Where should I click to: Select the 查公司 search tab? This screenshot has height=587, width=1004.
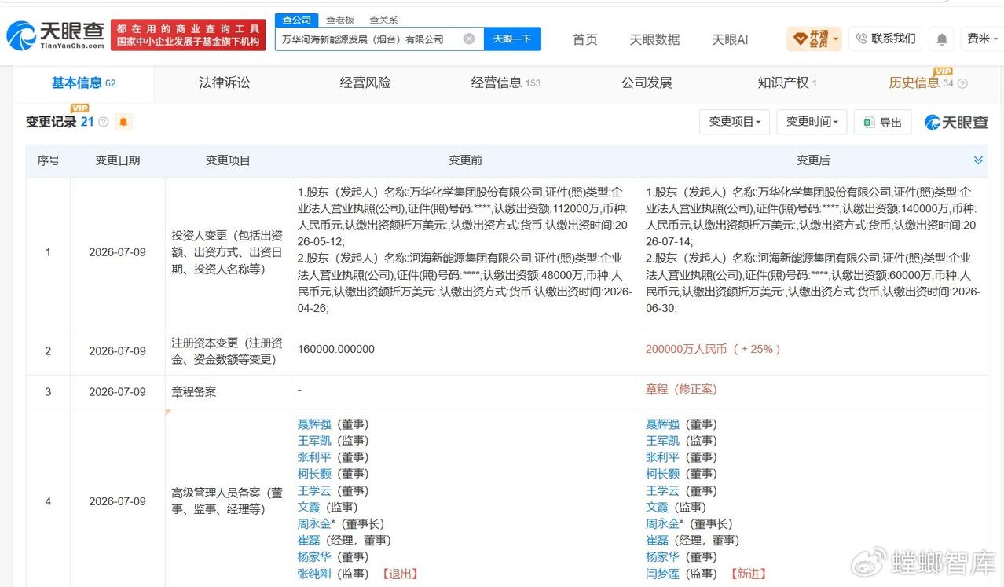pos(296,20)
